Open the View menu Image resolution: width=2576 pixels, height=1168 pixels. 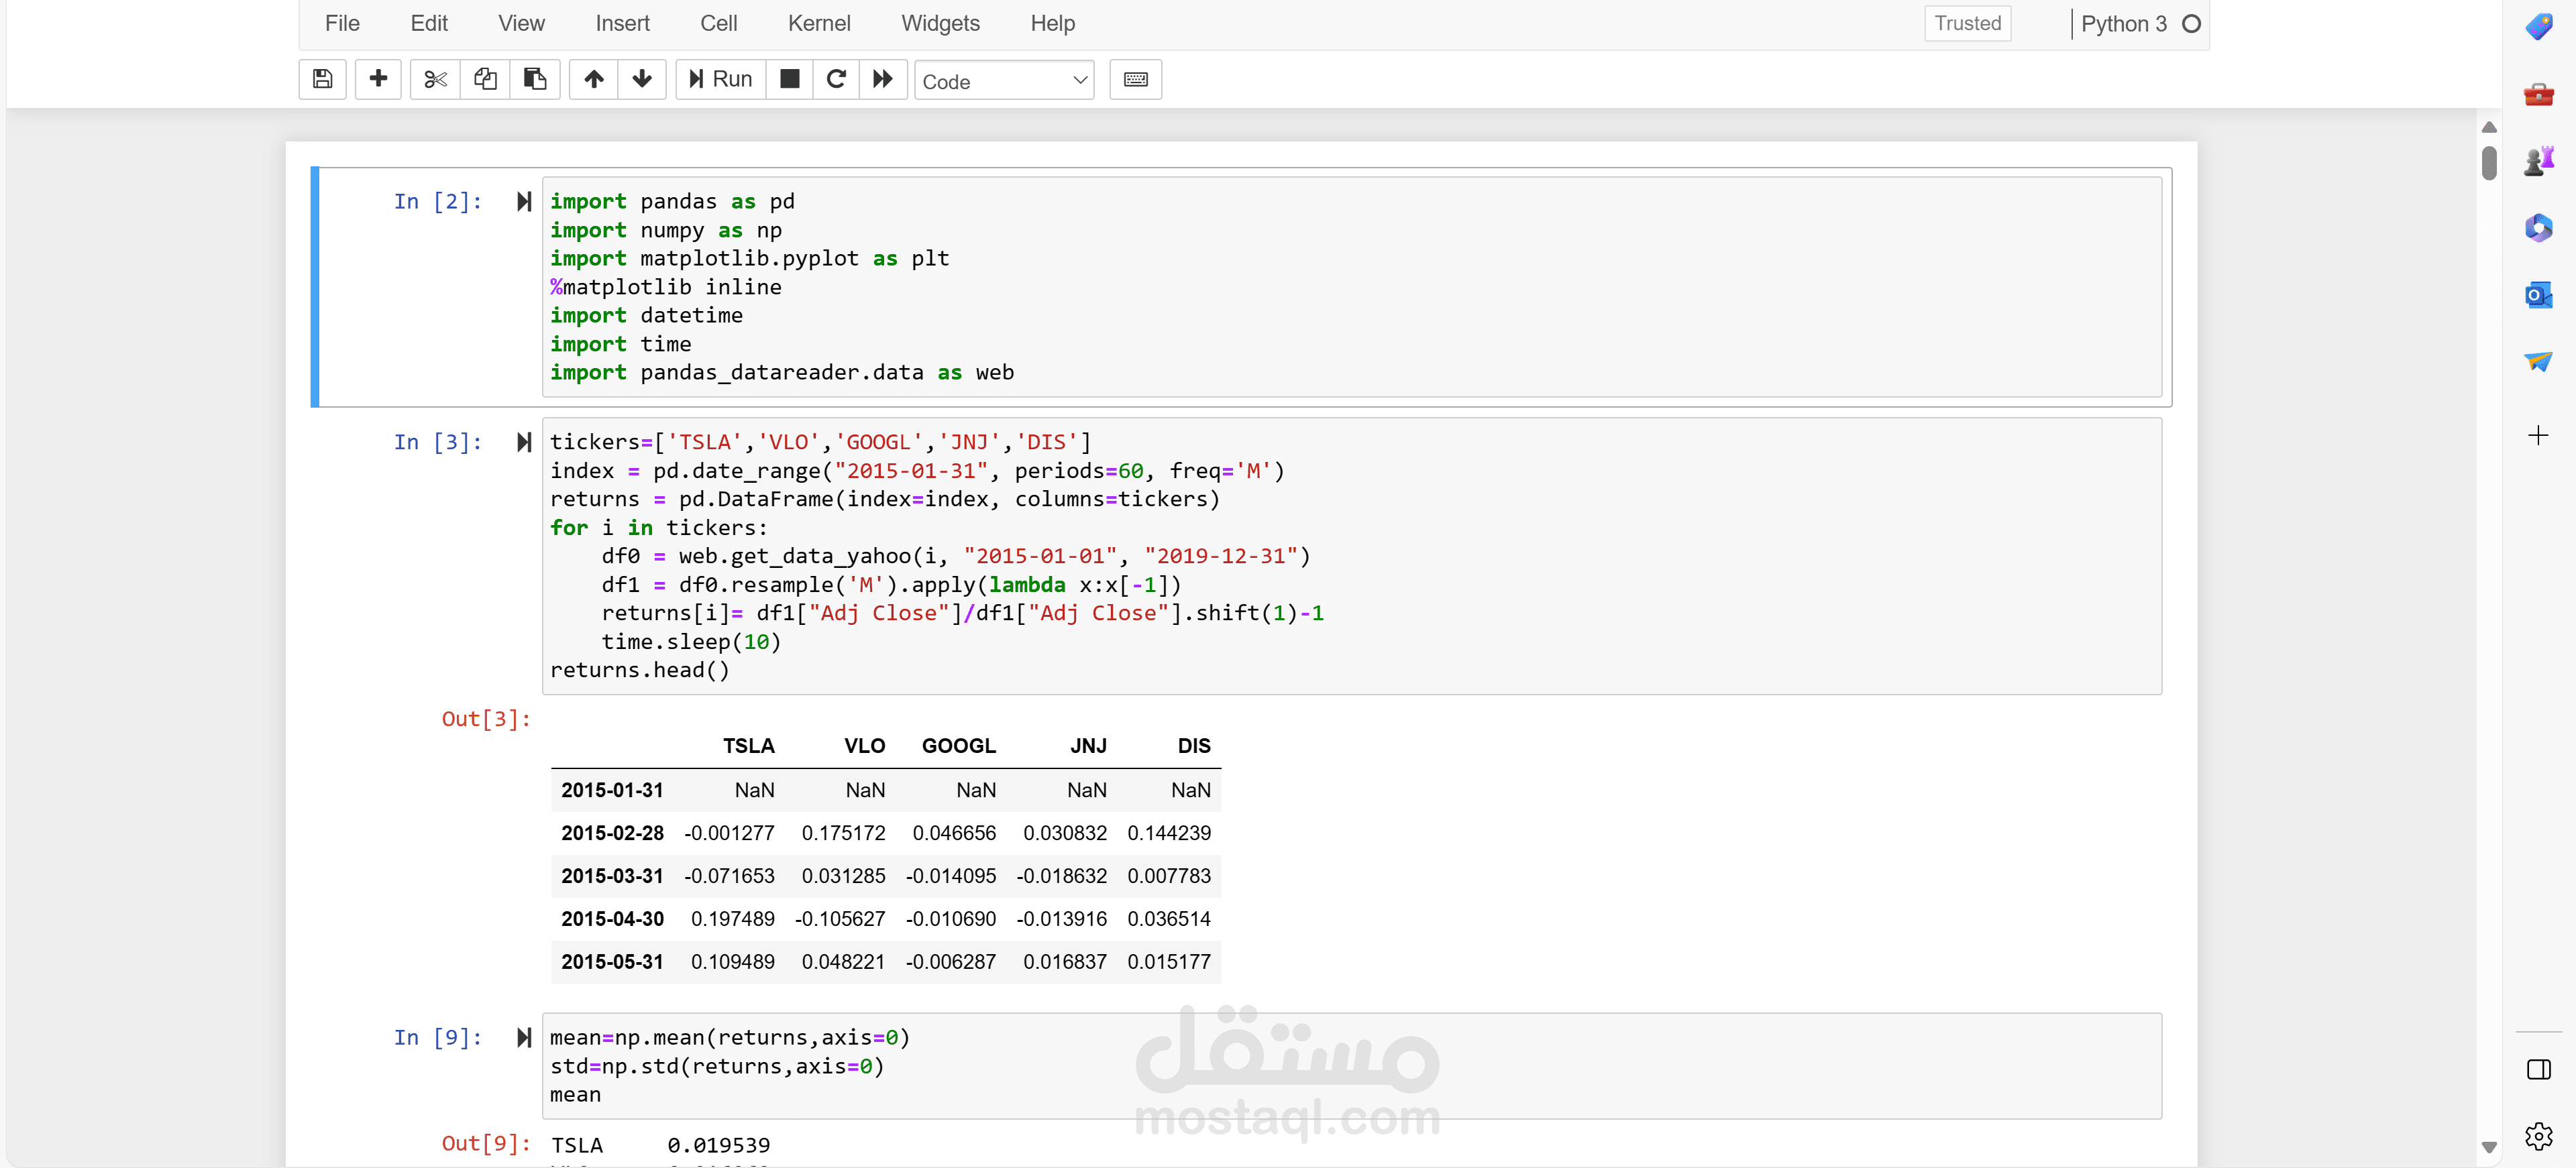click(x=522, y=23)
